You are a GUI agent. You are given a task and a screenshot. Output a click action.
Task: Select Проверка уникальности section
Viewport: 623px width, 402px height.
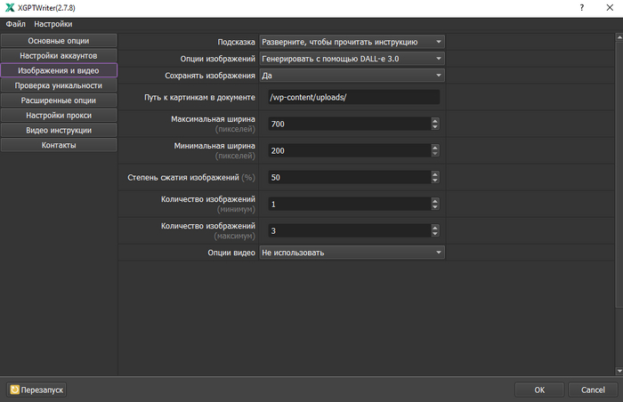tap(59, 85)
